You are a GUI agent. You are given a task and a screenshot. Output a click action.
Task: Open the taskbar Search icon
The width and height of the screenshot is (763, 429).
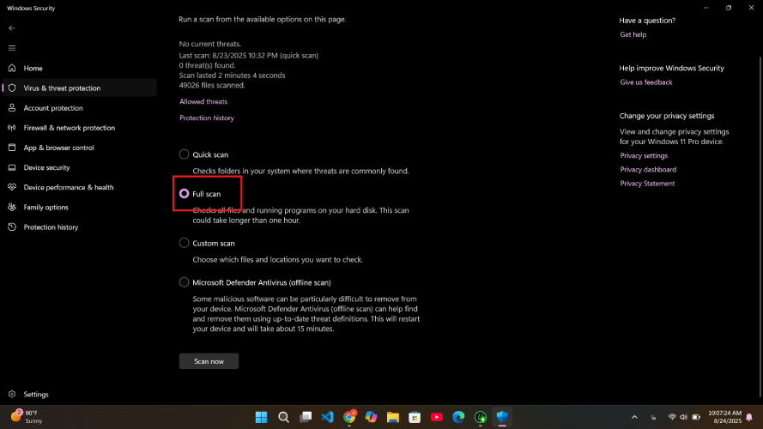[283, 417]
